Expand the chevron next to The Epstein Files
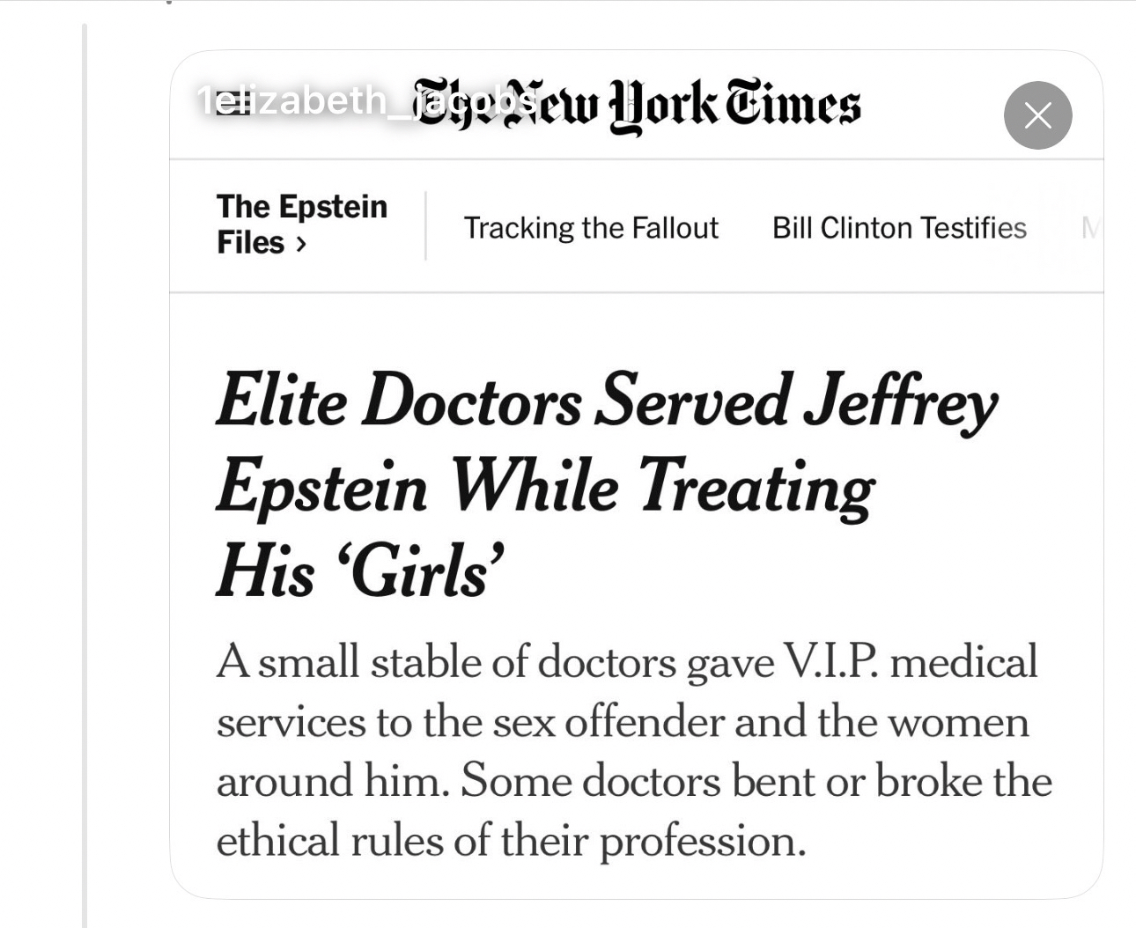The image size is (1136, 928). coord(301,244)
